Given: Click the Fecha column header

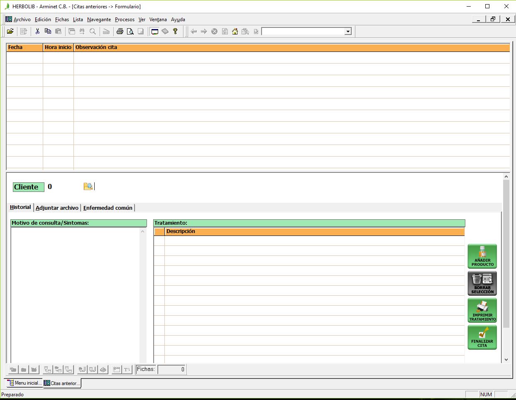Looking at the screenshot, I should pos(24,47).
